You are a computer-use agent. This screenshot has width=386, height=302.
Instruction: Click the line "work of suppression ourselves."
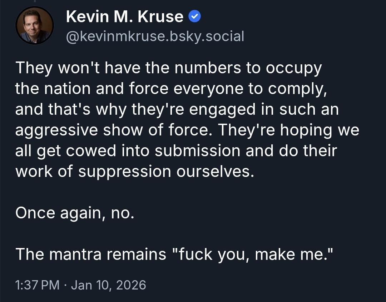134,172
